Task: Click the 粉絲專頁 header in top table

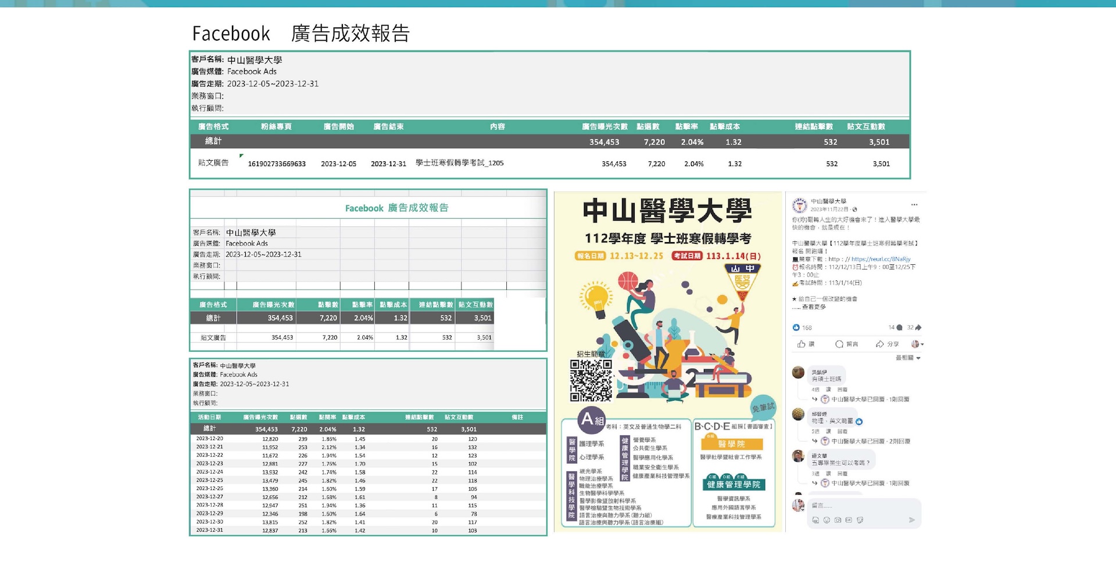Action: [x=276, y=127]
